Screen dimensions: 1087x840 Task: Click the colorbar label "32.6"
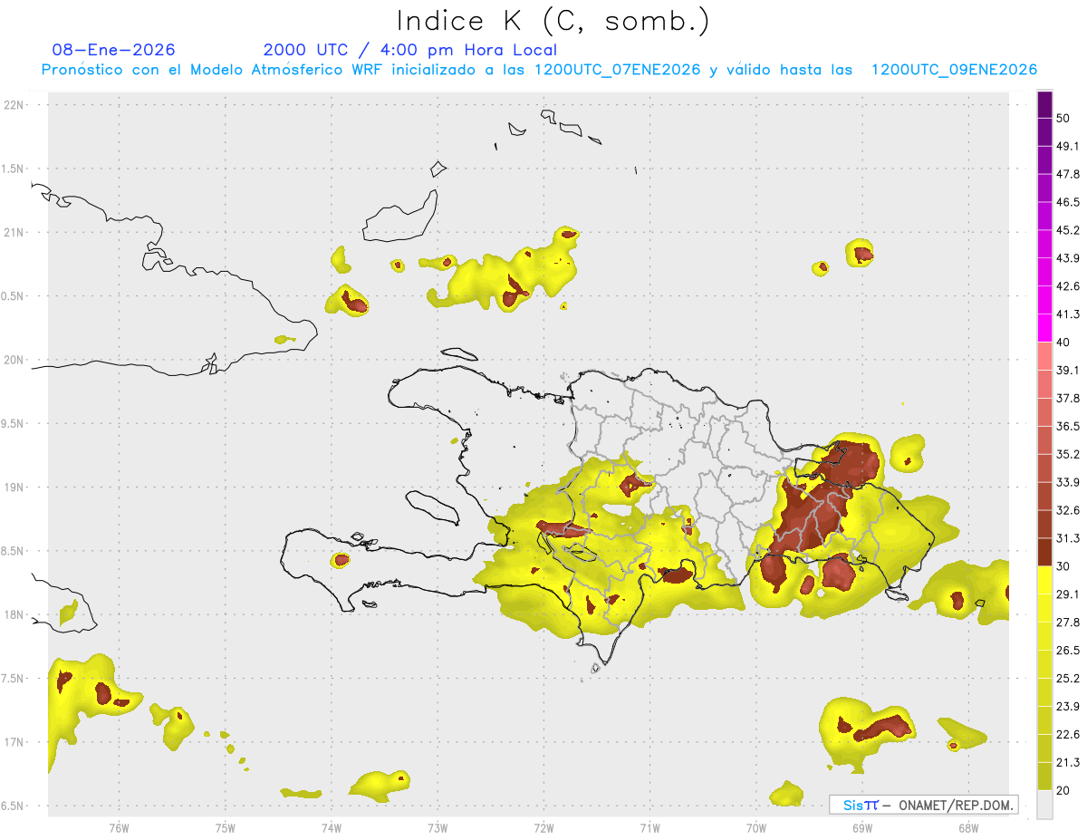(x=1068, y=510)
